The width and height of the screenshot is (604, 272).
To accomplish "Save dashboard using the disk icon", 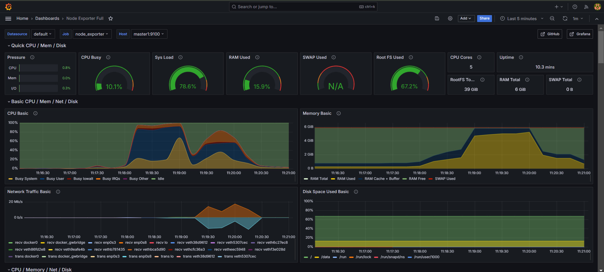I will click(x=437, y=19).
